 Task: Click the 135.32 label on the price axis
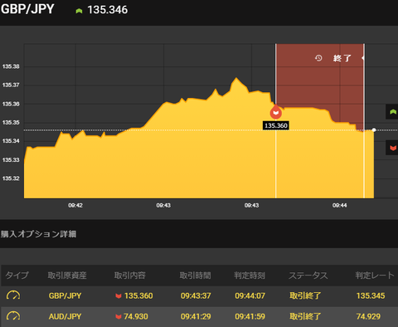pyautogui.click(x=11, y=178)
